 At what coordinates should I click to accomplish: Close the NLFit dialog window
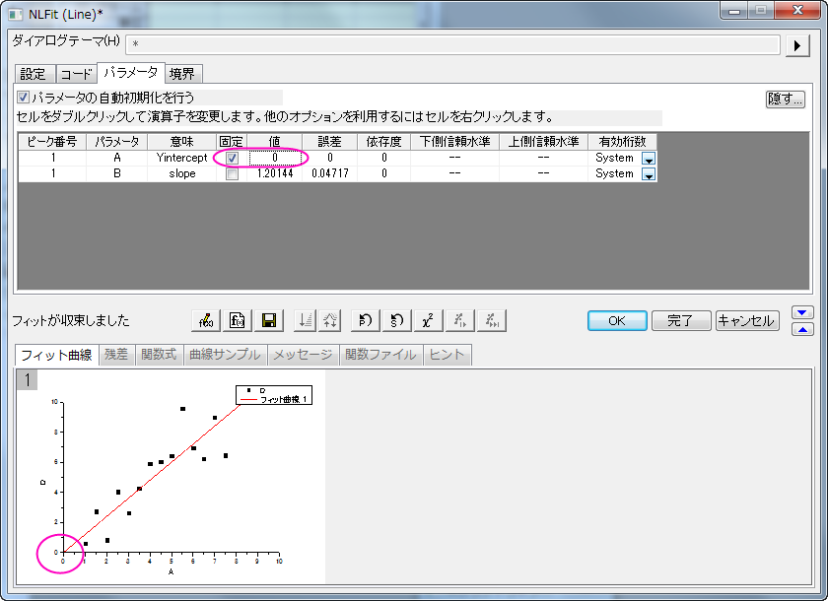(797, 10)
